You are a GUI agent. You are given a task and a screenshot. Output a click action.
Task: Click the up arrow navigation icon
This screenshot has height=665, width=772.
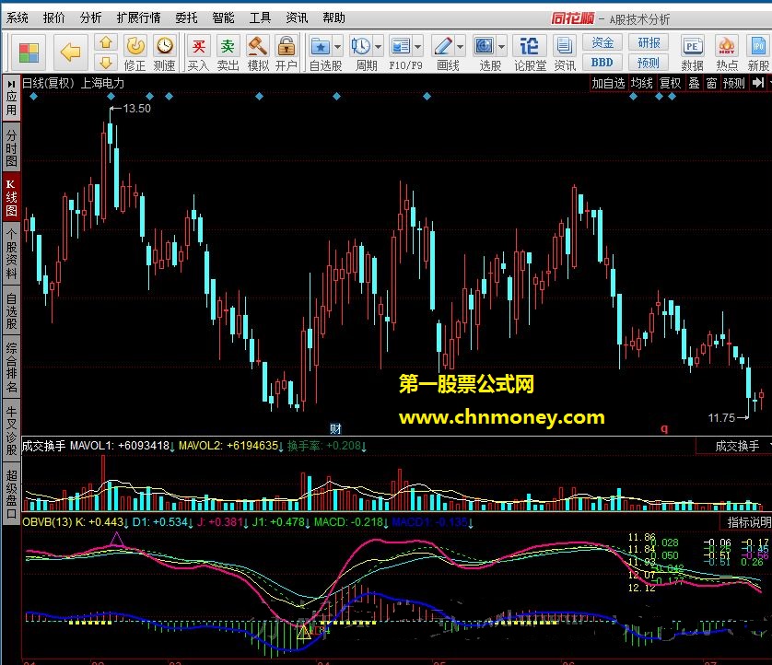(x=105, y=42)
